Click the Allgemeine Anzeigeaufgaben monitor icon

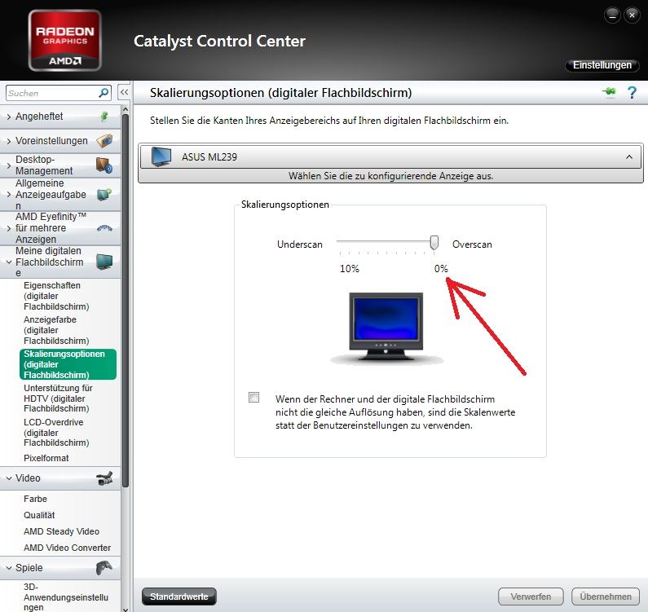(104, 194)
